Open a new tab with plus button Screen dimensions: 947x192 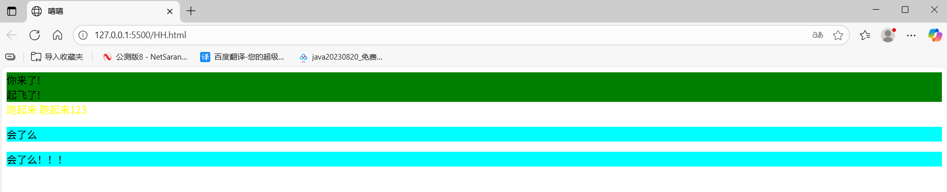pos(191,11)
